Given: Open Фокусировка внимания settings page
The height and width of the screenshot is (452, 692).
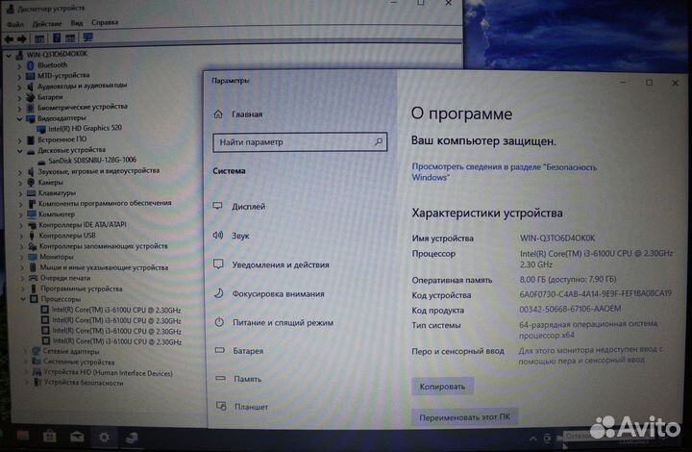Looking at the screenshot, I should [x=278, y=294].
